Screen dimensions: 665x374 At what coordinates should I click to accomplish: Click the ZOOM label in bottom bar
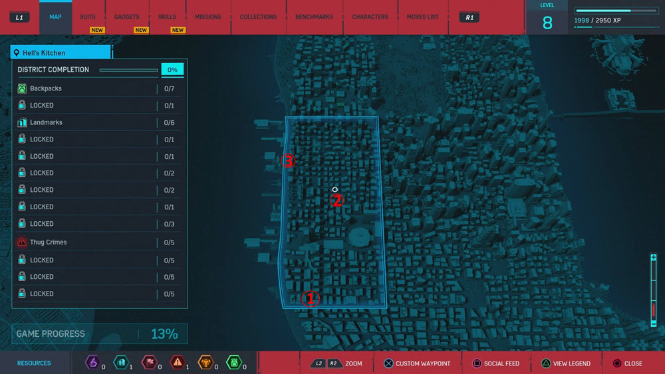pyautogui.click(x=353, y=363)
